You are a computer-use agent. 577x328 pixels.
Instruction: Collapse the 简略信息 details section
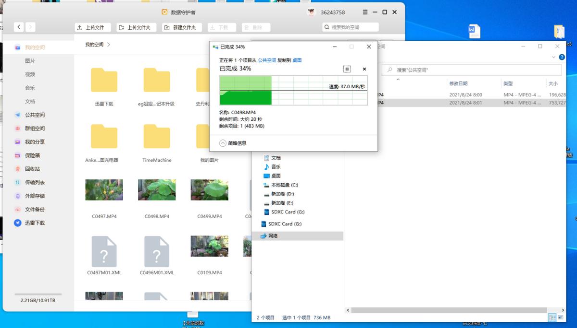(x=223, y=142)
